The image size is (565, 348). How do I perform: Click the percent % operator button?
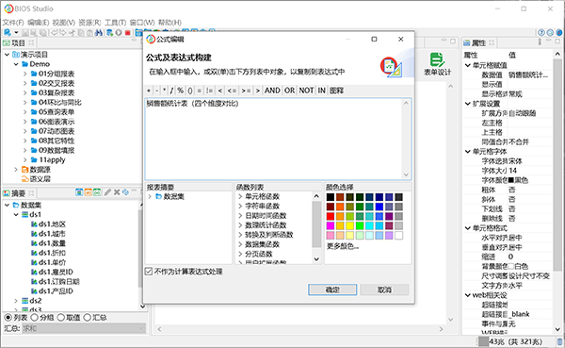(x=181, y=91)
